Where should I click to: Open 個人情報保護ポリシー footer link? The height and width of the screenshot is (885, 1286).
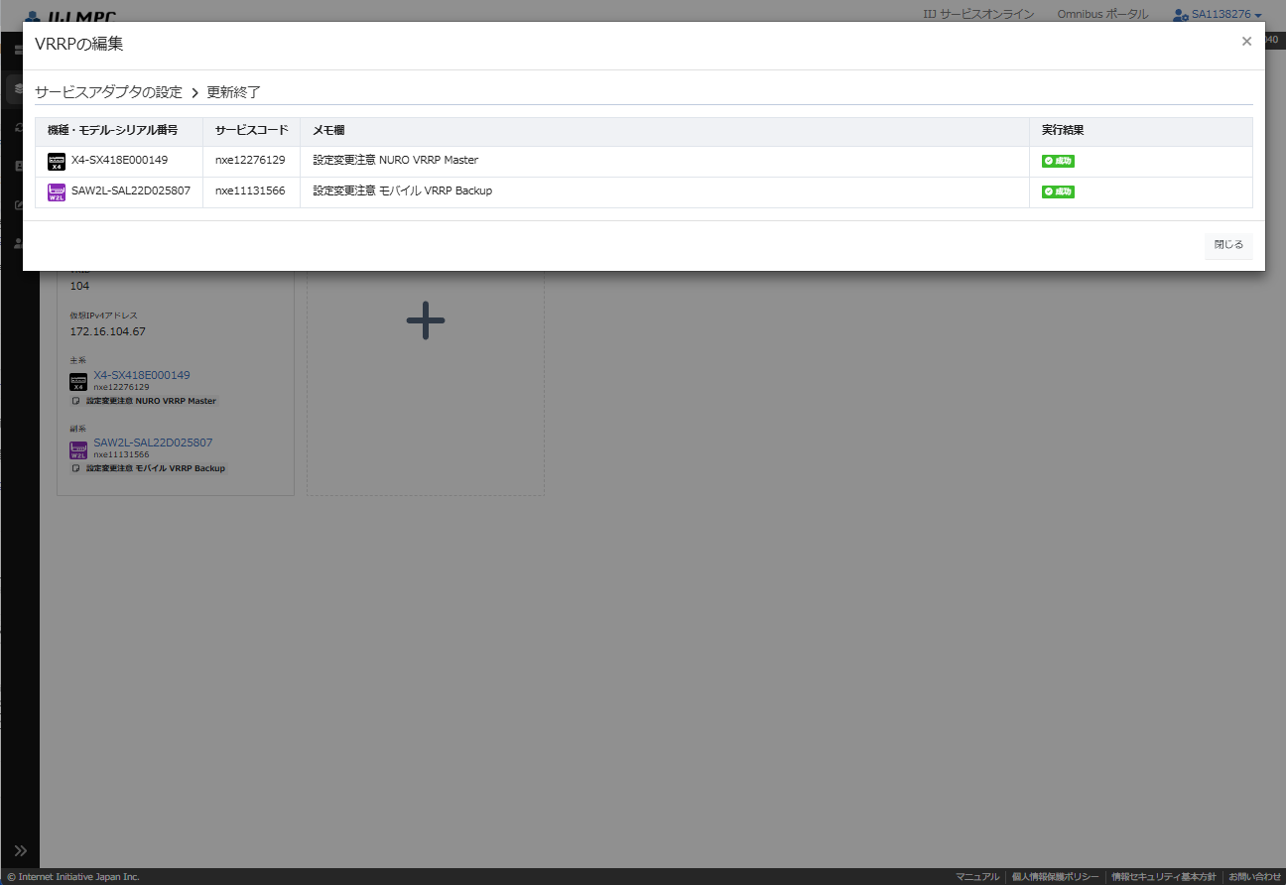pos(1055,877)
